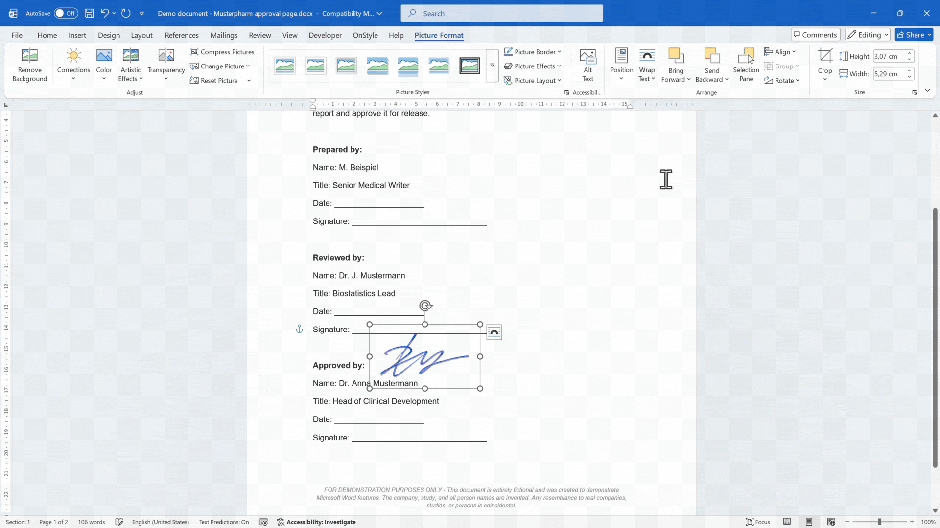940x528 pixels.
Task: Click the Save icon in title bar
Action: pyautogui.click(x=89, y=13)
